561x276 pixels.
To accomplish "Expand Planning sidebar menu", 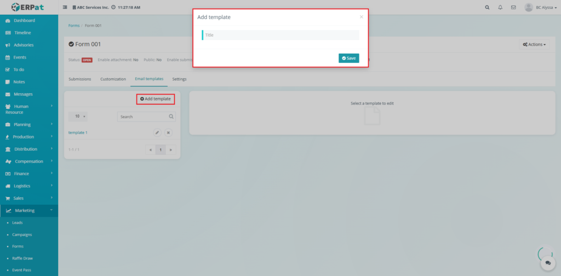I will tap(29, 124).
